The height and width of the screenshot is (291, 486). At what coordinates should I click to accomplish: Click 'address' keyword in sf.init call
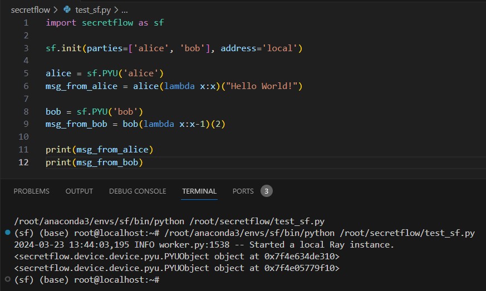pos(238,48)
